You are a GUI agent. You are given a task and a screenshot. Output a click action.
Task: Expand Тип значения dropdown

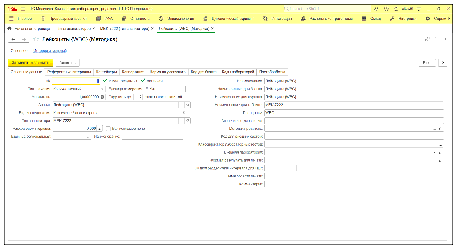(102, 89)
